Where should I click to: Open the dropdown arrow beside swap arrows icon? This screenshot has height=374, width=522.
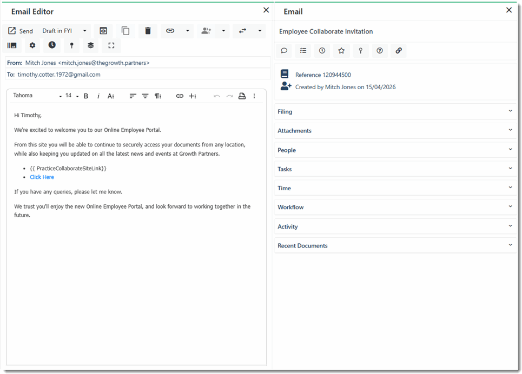coord(260,31)
